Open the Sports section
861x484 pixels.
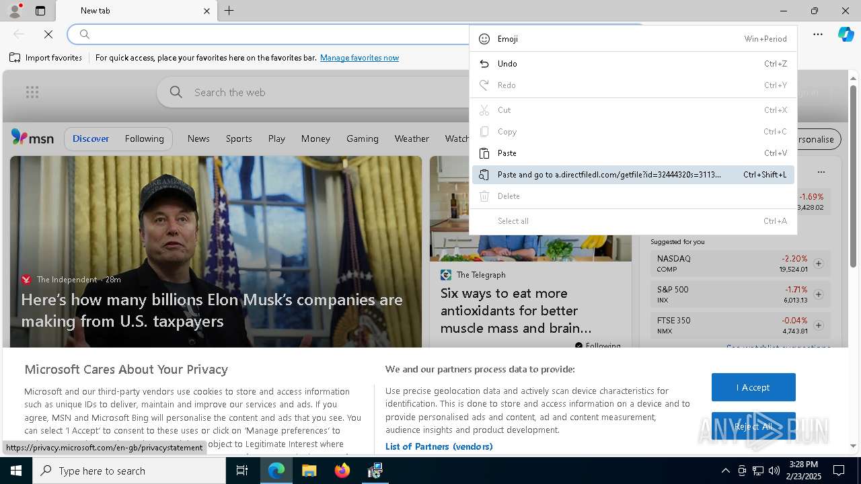pyautogui.click(x=239, y=138)
